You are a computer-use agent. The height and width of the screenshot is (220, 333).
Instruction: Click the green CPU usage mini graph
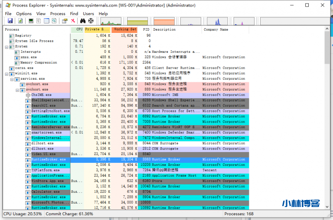[x=111, y=21]
